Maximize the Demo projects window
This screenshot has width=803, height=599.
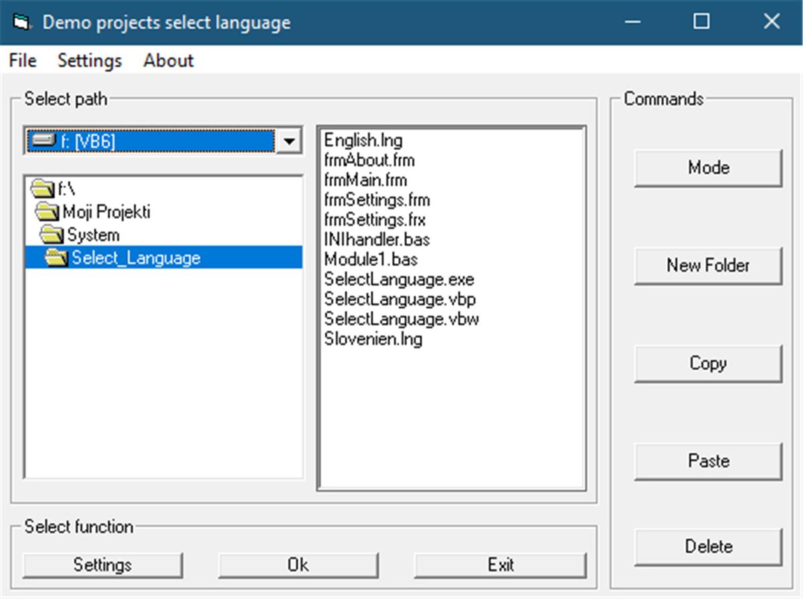coord(701,22)
